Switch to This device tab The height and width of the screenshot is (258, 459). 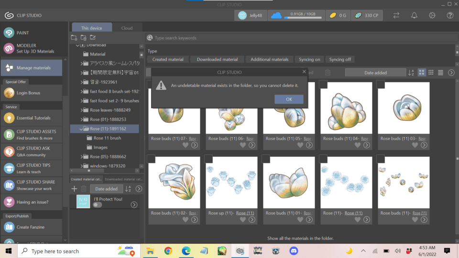(x=92, y=28)
